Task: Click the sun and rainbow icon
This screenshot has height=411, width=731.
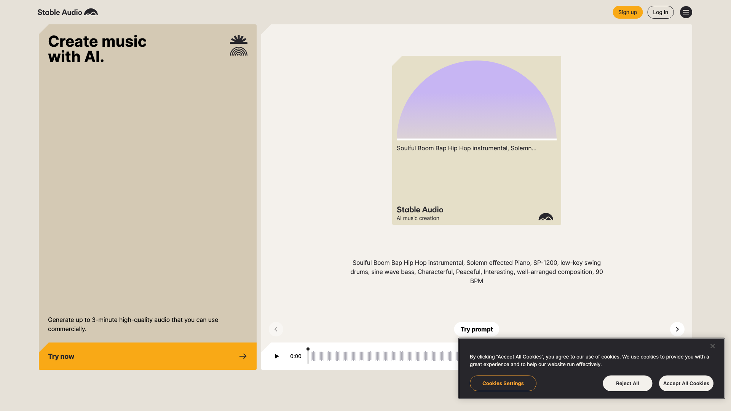Action: point(239,45)
